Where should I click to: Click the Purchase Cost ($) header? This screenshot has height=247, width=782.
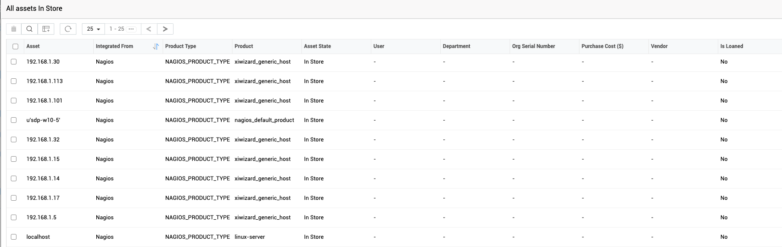602,46
